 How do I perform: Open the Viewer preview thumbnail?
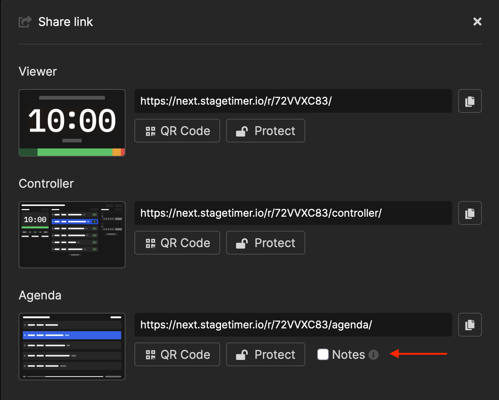click(72, 123)
